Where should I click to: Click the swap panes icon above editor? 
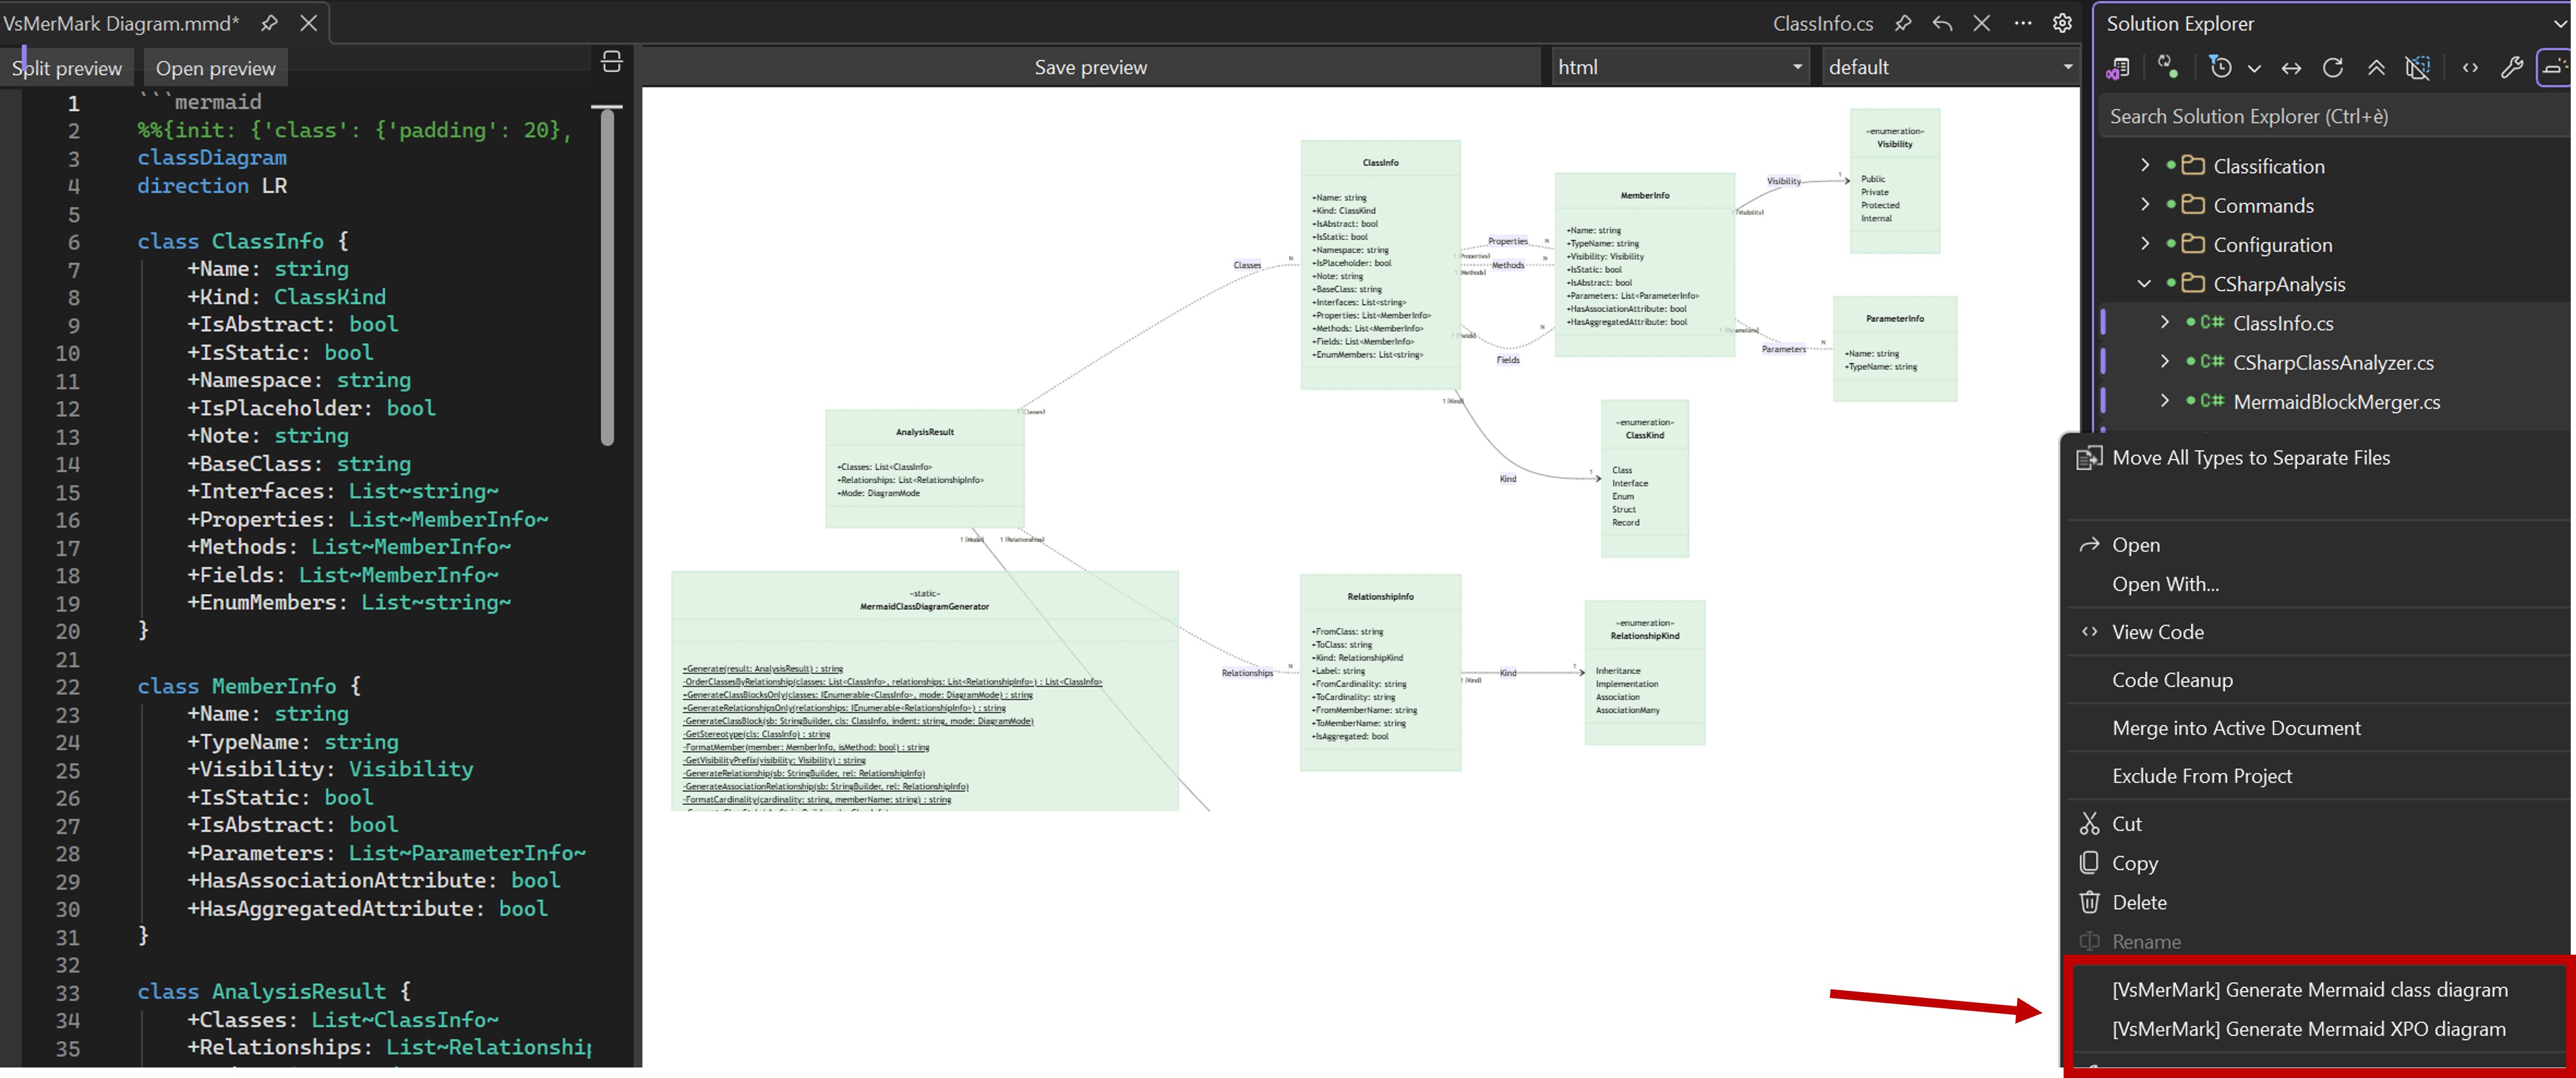pyautogui.click(x=612, y=62)
